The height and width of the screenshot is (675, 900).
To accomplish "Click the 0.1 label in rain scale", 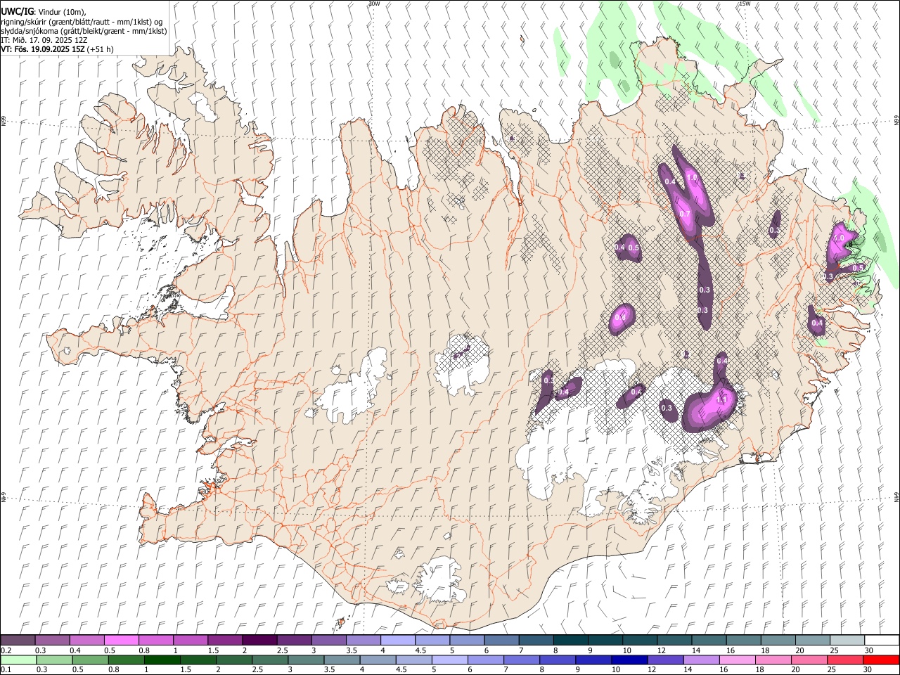I will pos(6,670).
